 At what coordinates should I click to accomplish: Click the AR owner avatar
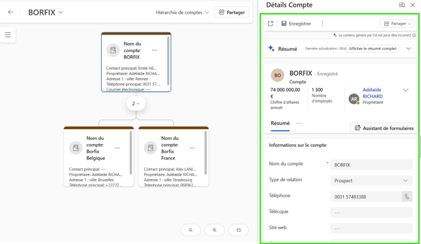click(354, 99)
